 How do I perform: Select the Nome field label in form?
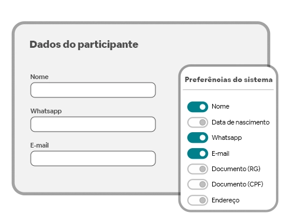pyautogui.click(x=40, y=77)
